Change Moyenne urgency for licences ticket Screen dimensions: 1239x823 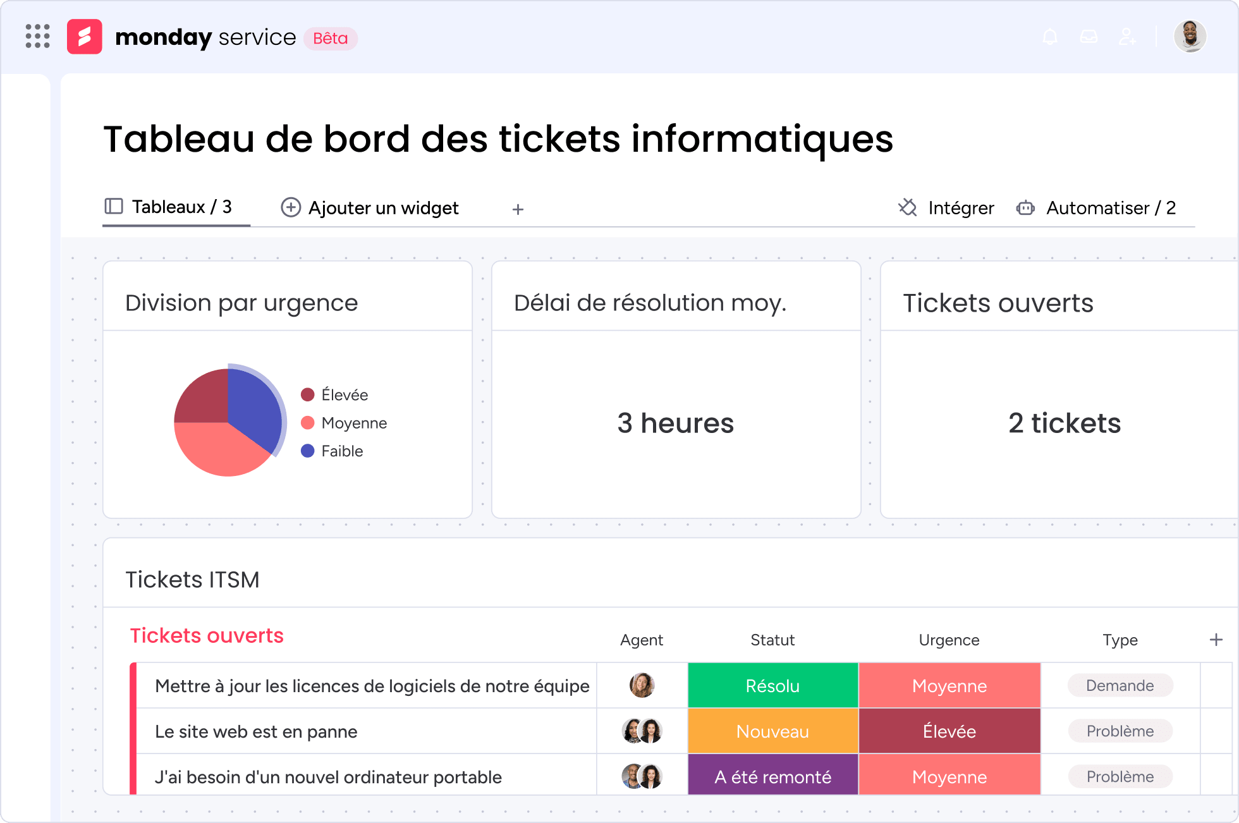tap(949, 685)
